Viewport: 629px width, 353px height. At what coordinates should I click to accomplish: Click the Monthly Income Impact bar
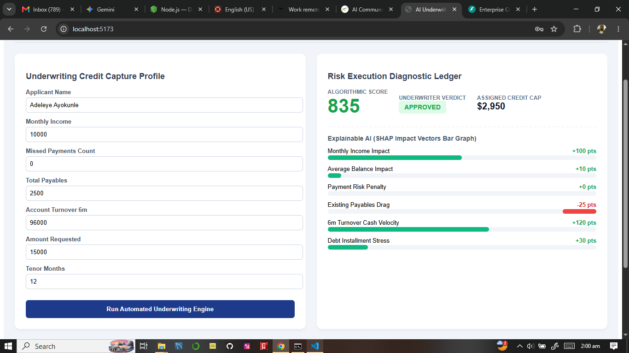pos(462,158)
